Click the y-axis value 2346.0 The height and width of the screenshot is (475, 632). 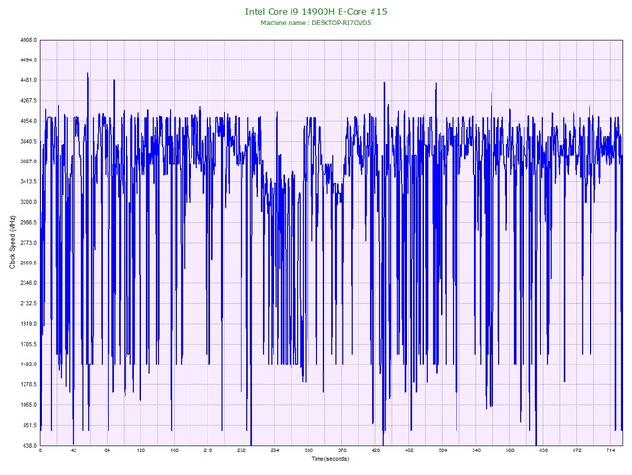(28, 283)
